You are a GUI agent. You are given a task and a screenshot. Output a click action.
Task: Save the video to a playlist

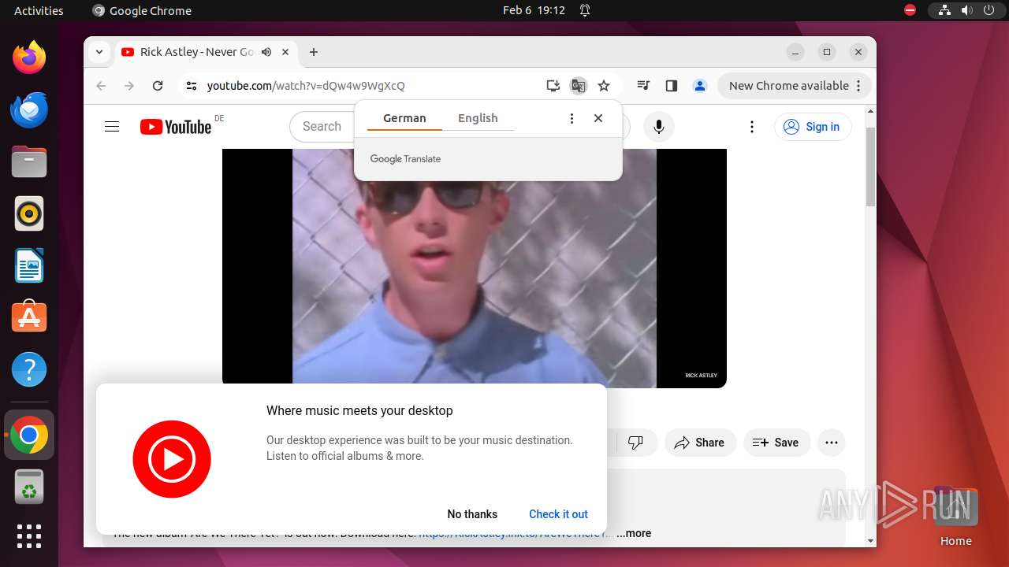[x=776, y=443]
